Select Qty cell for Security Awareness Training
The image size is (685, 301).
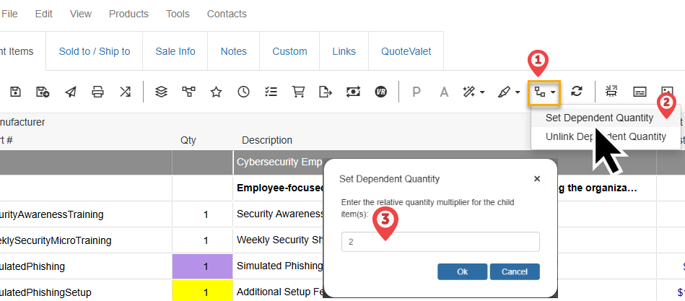pyautogui.click(x=203, y=214)
